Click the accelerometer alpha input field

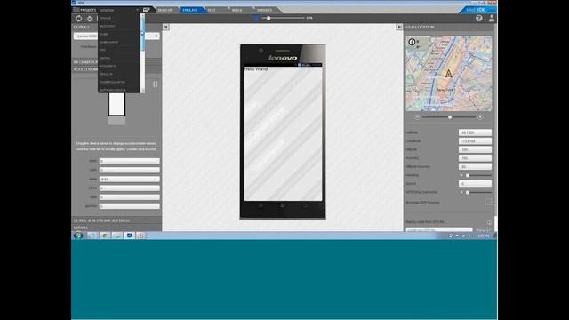(130, 188)
